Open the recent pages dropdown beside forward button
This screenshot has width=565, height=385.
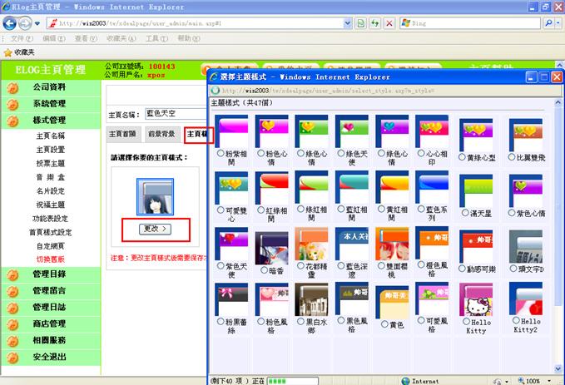coord(39,23)
